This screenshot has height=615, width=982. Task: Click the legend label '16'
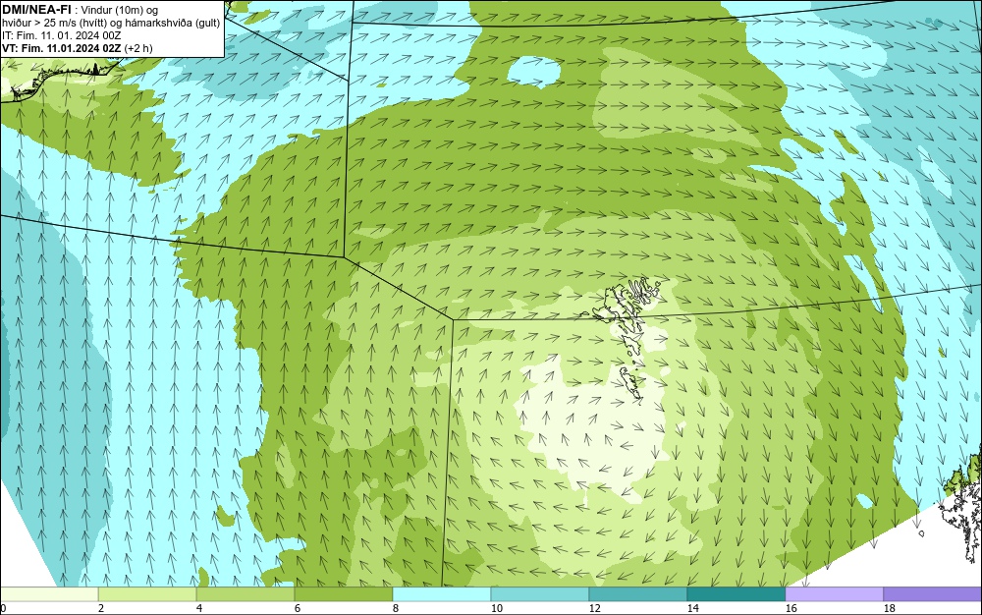tap(791, 608)
